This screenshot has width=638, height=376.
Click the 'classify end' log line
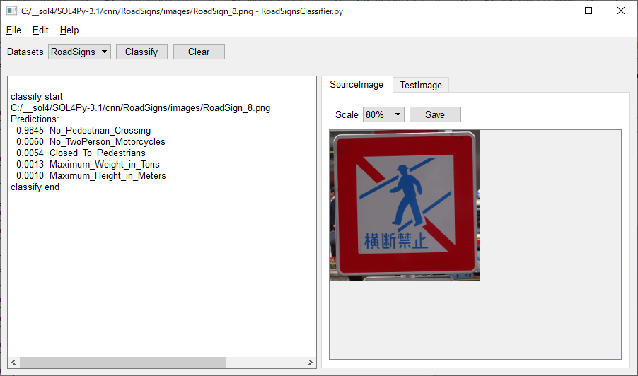(35, 187)
